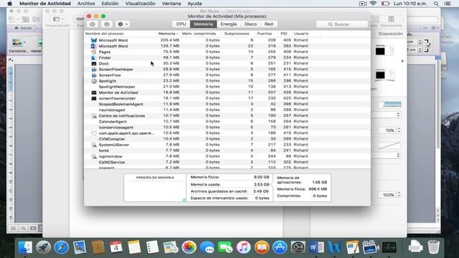Image resolution: width=459 pixels, height=258 pixels.
Task: Open the Edición menu
Action: click(x=110, y=4)
